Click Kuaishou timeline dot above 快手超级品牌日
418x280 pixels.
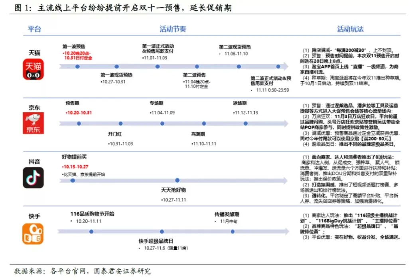(x=162, y=231)
